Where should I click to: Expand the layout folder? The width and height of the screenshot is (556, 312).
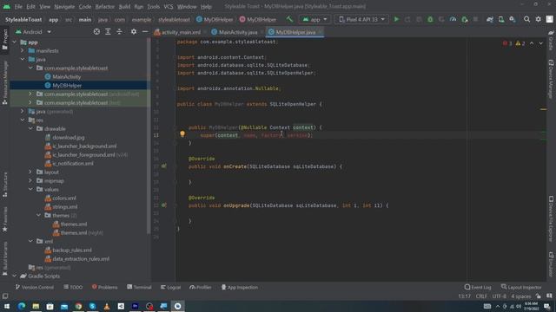click(x=30, y=172)
